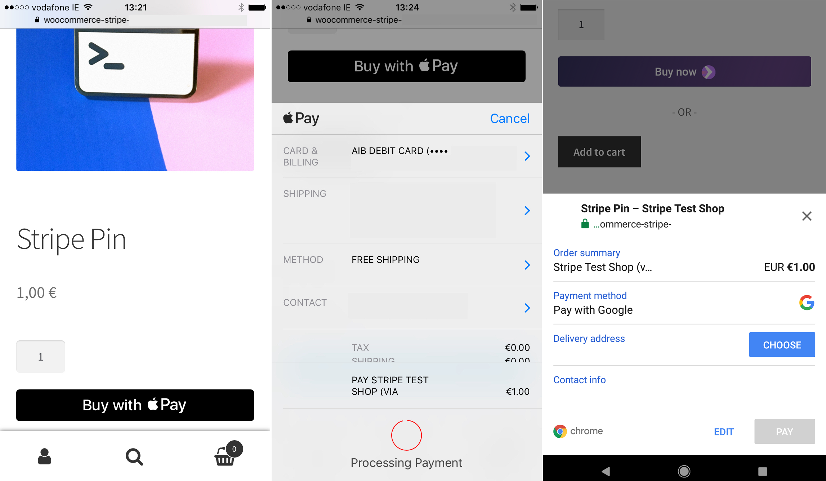This screenshot has height=481, width=826.
Task: Tap the circular loading indicator
Action: (406, 432)
